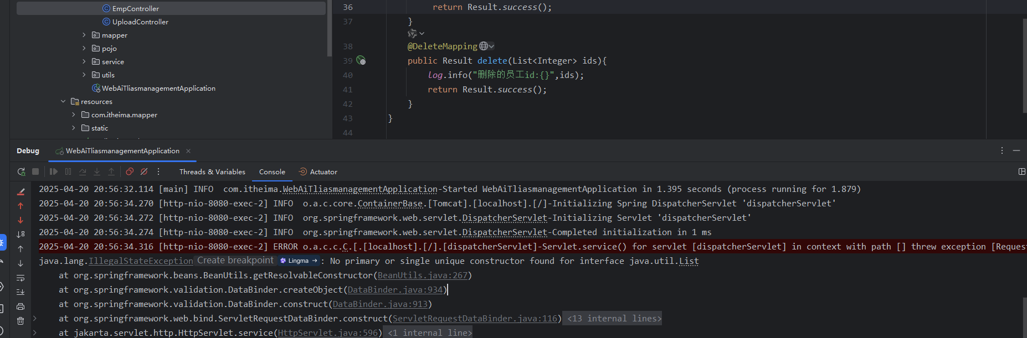Screen dimensions: 1027x338
Task: Click the Debug bug icon on left strip
Action: coord(2,242)
